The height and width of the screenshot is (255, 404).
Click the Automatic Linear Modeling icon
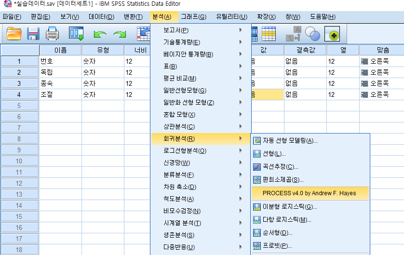coord(257,141)
